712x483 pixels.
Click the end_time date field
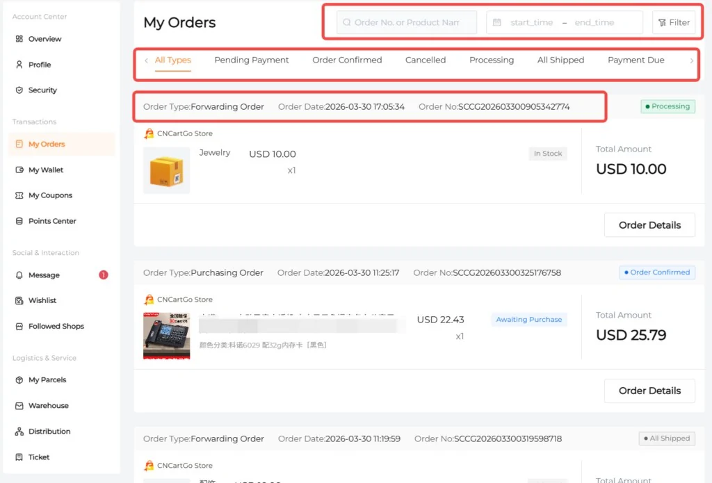click(x=594, y=22)
